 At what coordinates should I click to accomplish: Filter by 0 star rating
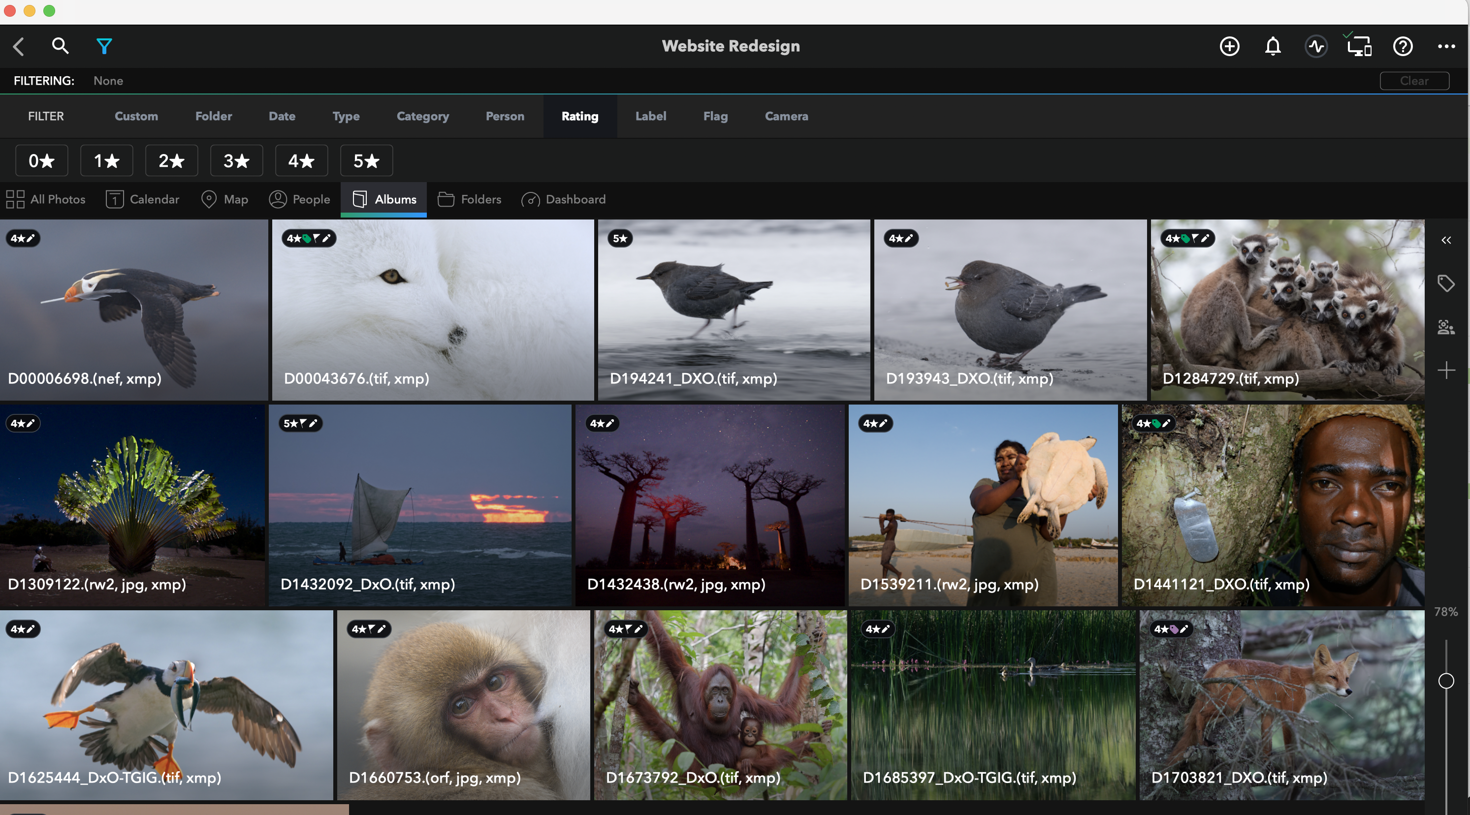point(42,161)
